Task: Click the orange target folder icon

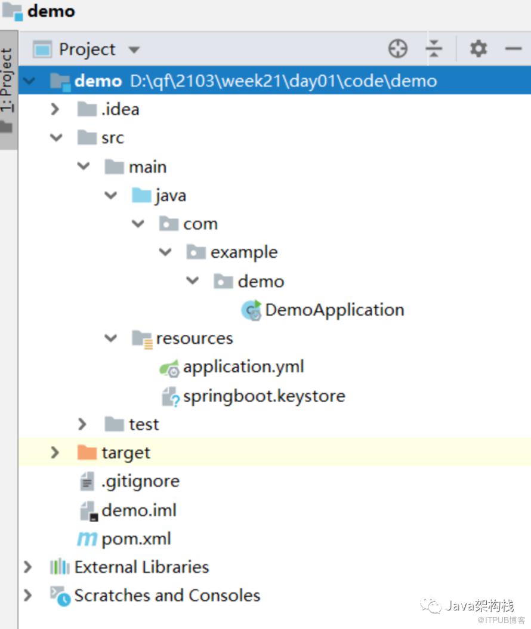Action: 87,452
